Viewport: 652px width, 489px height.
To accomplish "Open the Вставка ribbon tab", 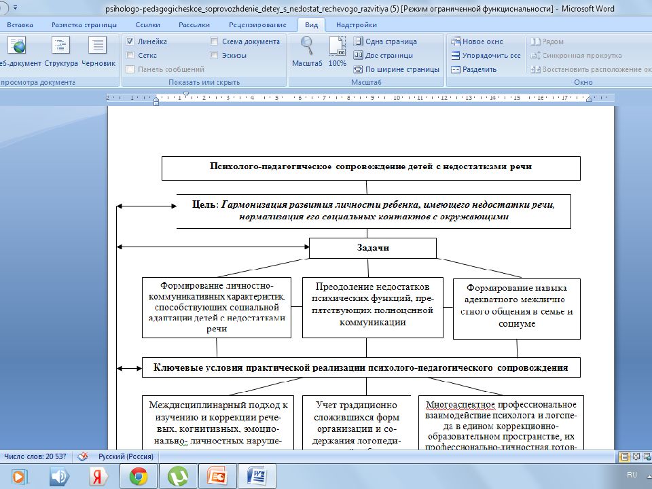I will point(20,25).
